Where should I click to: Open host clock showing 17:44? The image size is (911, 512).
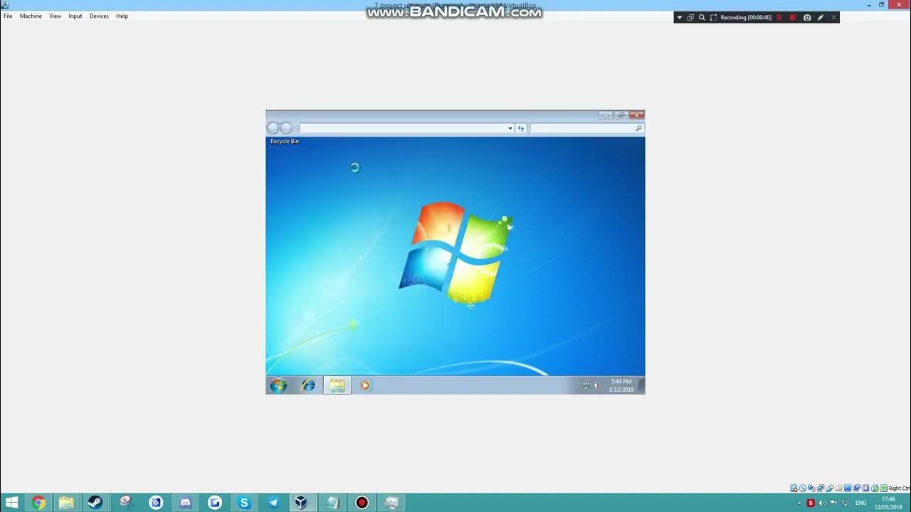[x=888, y=503]
